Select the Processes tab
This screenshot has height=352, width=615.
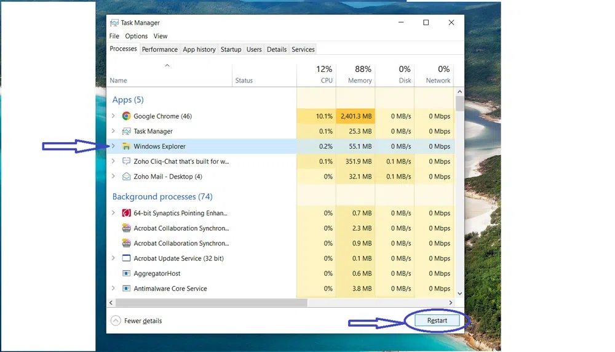click(123, 49)
